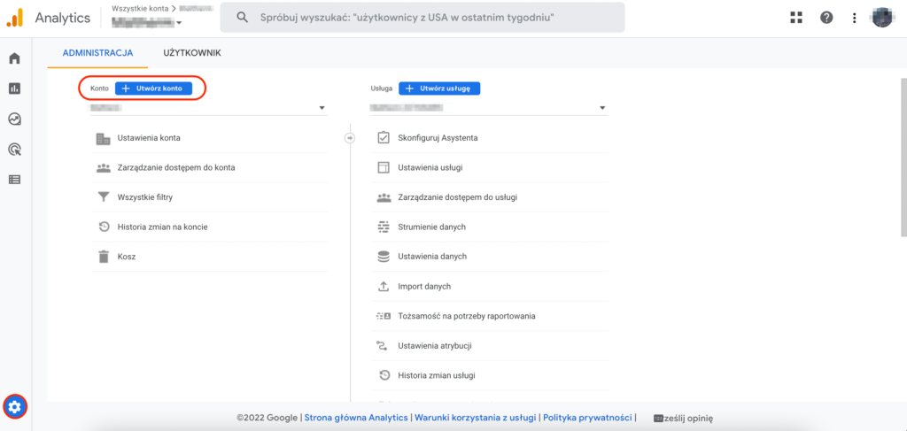This screenshot has width=907, height=431.
Task: Open Reports bar chart sidebar icon
Action: (14, 89)
